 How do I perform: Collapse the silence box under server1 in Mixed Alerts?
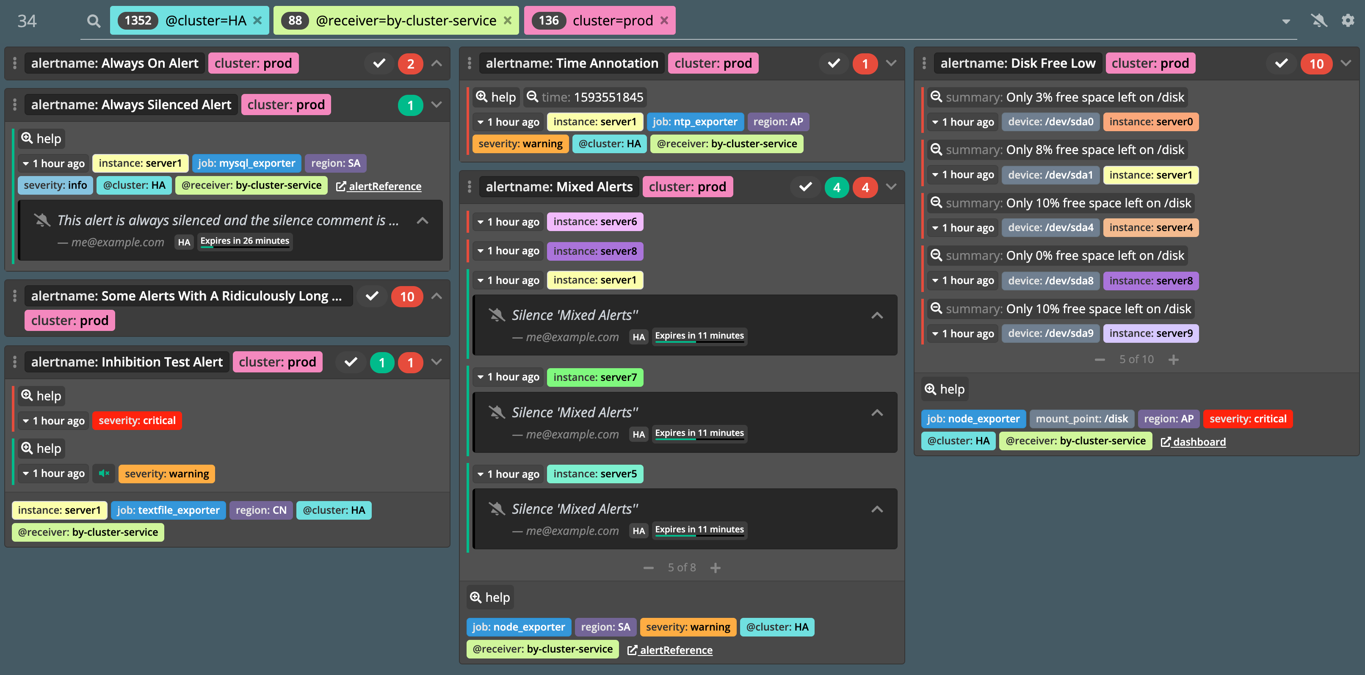(x=878, y=315)
